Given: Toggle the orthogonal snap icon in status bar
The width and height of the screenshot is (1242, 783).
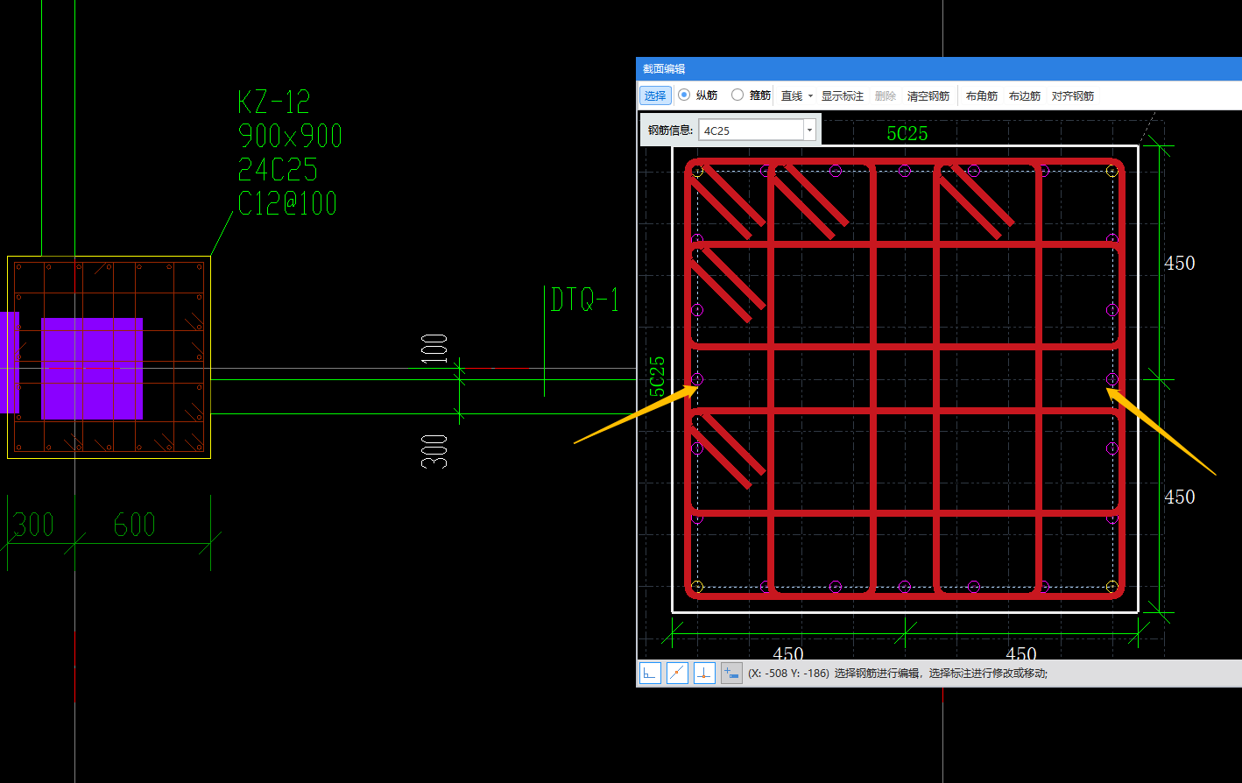Looking at the screenshot, I should 650,674.
